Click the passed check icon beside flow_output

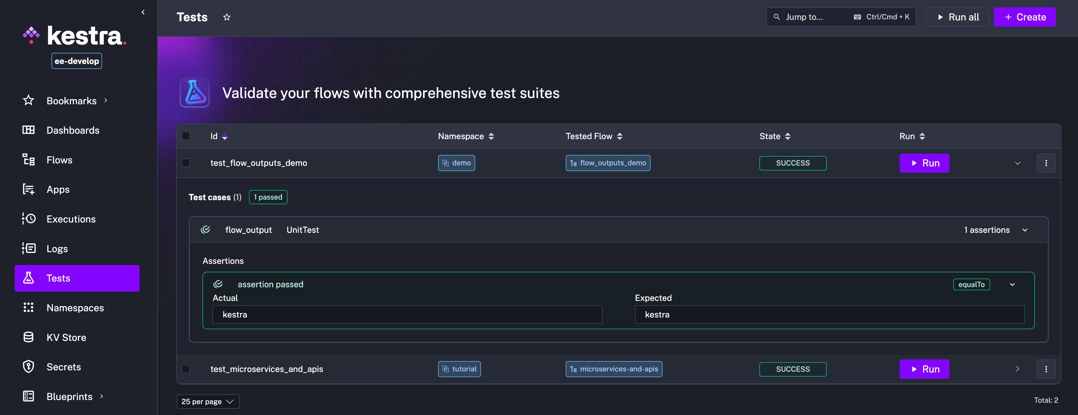pyautogui.click(x=205, y=230)
